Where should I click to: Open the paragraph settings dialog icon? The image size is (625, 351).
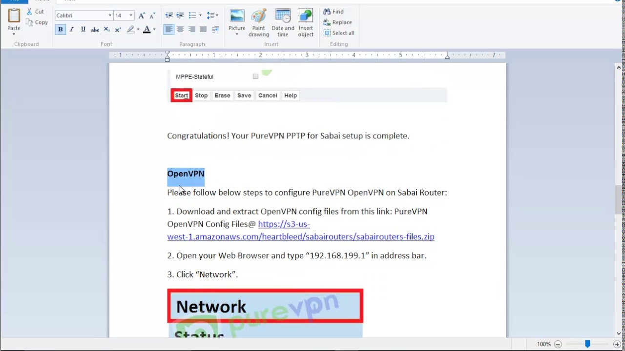pos(215,30)
